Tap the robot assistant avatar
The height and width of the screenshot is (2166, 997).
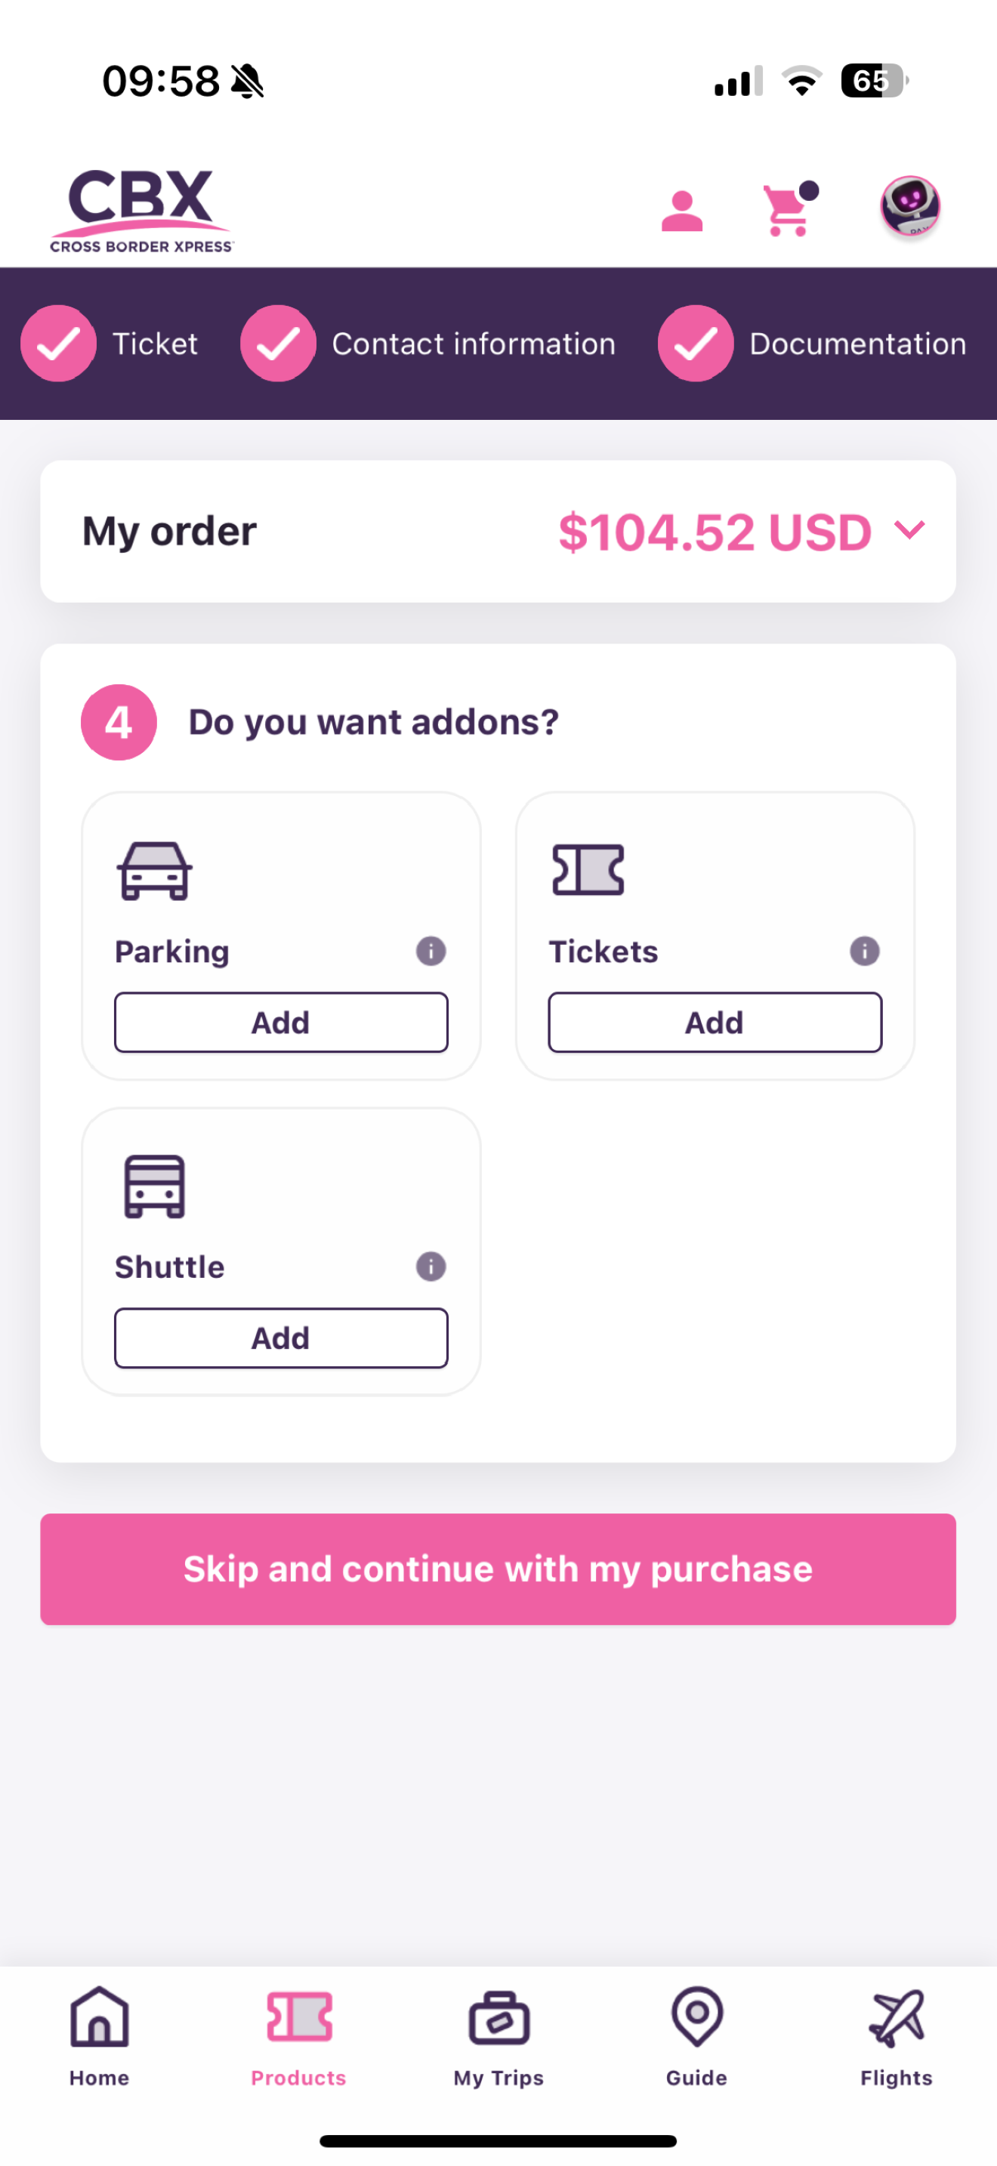tap(909, 206)
